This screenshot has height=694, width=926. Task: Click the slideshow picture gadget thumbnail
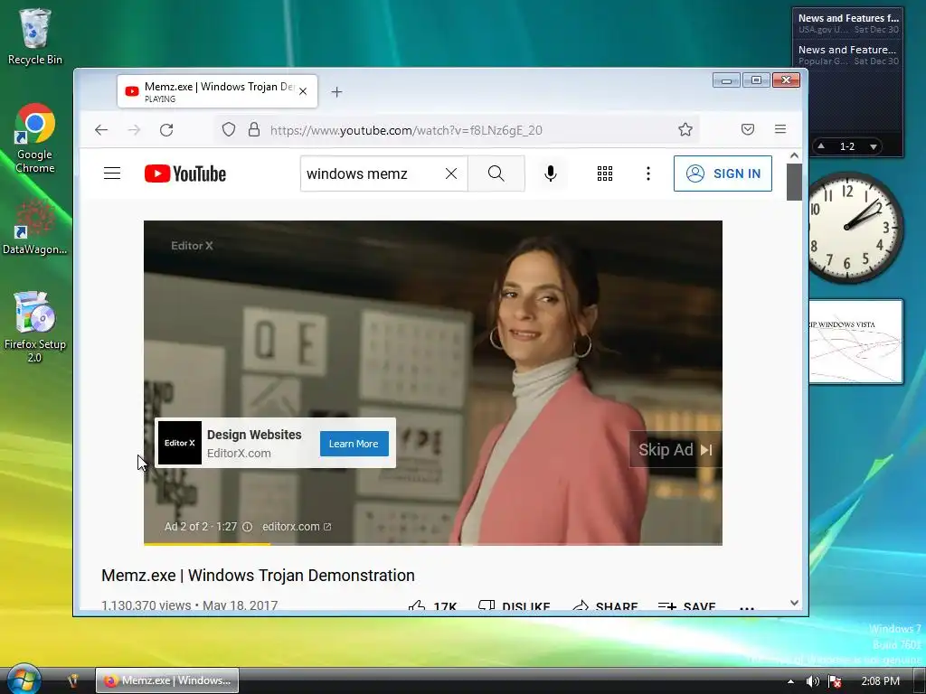[x=855, y=342]
